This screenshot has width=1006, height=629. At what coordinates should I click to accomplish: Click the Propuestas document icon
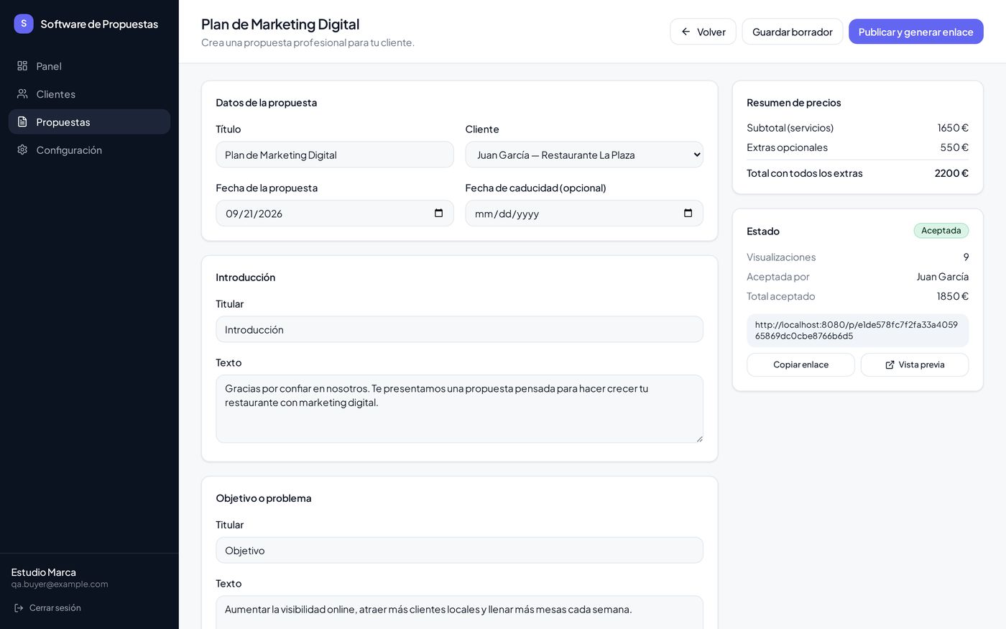click(x=22, y=122)
